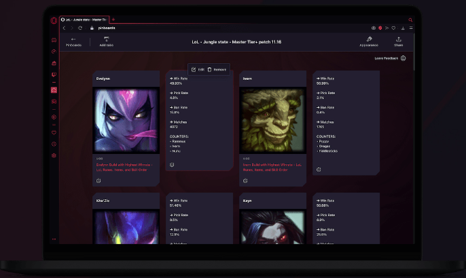Expand sidebar three-dots menu at bottom
Viewport: 466px width, 278px height.
(x=54, y=239)
